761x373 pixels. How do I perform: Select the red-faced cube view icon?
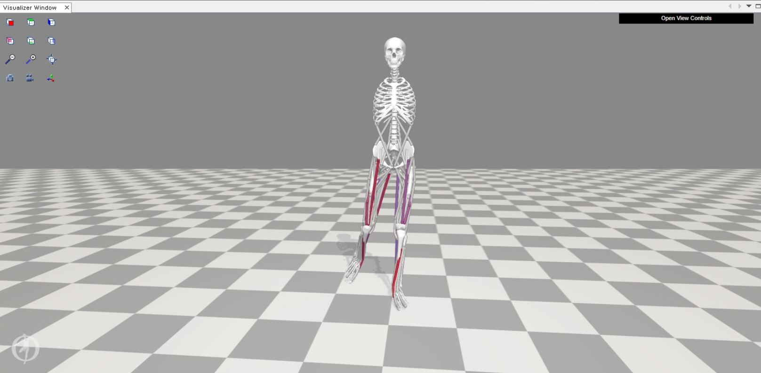pyautogui.click(x=10, y=22)
